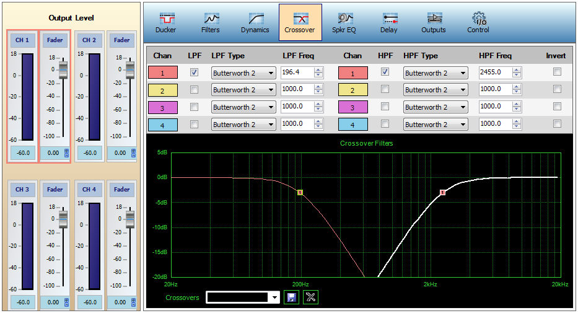578x313 pixels.
Task: Click the CH 1 level readout -60.0
Action: pos(23,152)
